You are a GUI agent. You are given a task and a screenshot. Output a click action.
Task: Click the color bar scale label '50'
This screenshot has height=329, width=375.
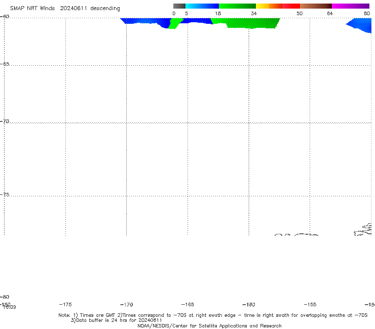299,14
